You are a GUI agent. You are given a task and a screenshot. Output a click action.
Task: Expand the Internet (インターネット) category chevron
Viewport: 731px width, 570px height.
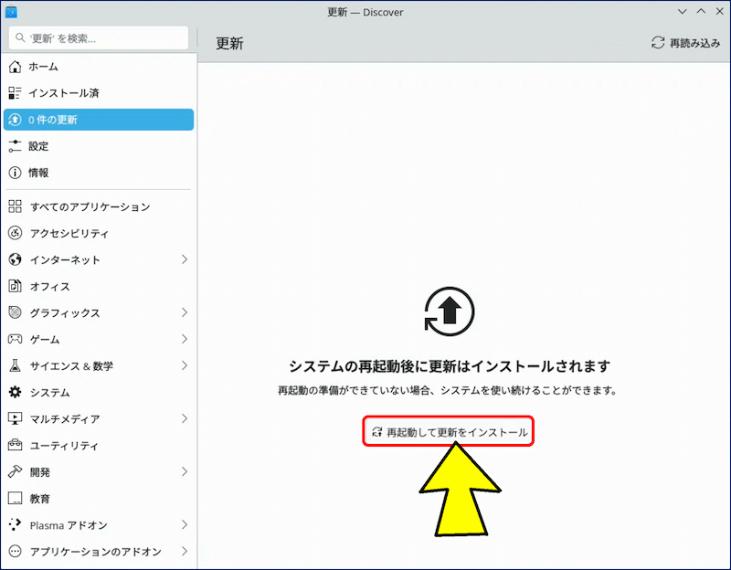pyautogui.click(x=184, y=260)
